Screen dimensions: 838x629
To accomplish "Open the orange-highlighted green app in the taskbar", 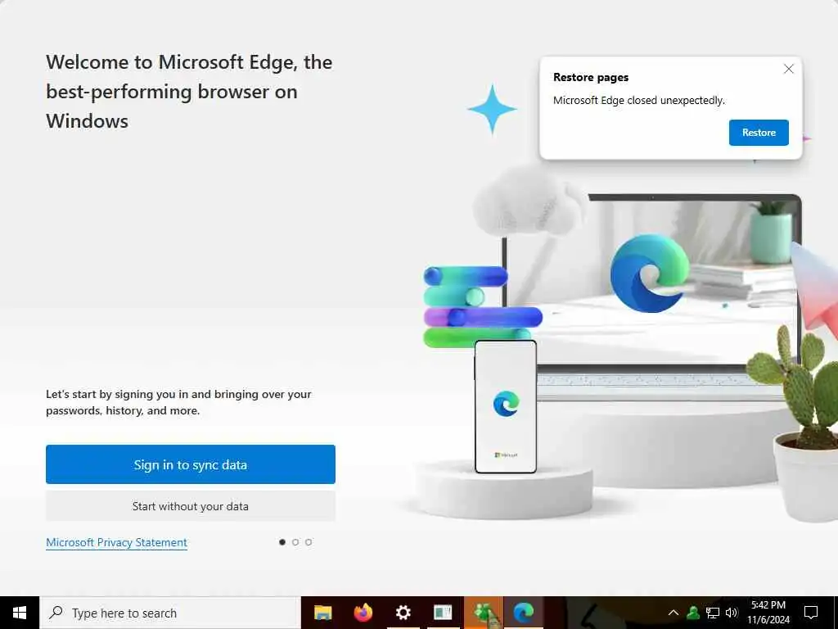I will [483, 613].
